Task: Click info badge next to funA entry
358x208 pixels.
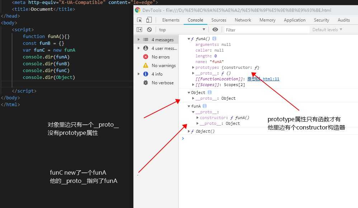Action: coord(204,106)
